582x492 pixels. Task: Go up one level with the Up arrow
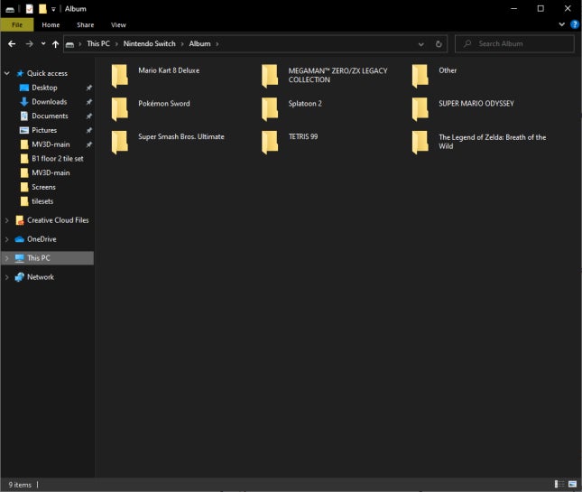point(55,44)
